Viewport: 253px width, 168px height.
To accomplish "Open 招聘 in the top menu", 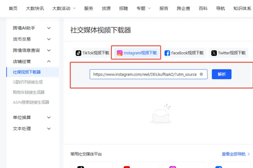I will coord(123,8).
